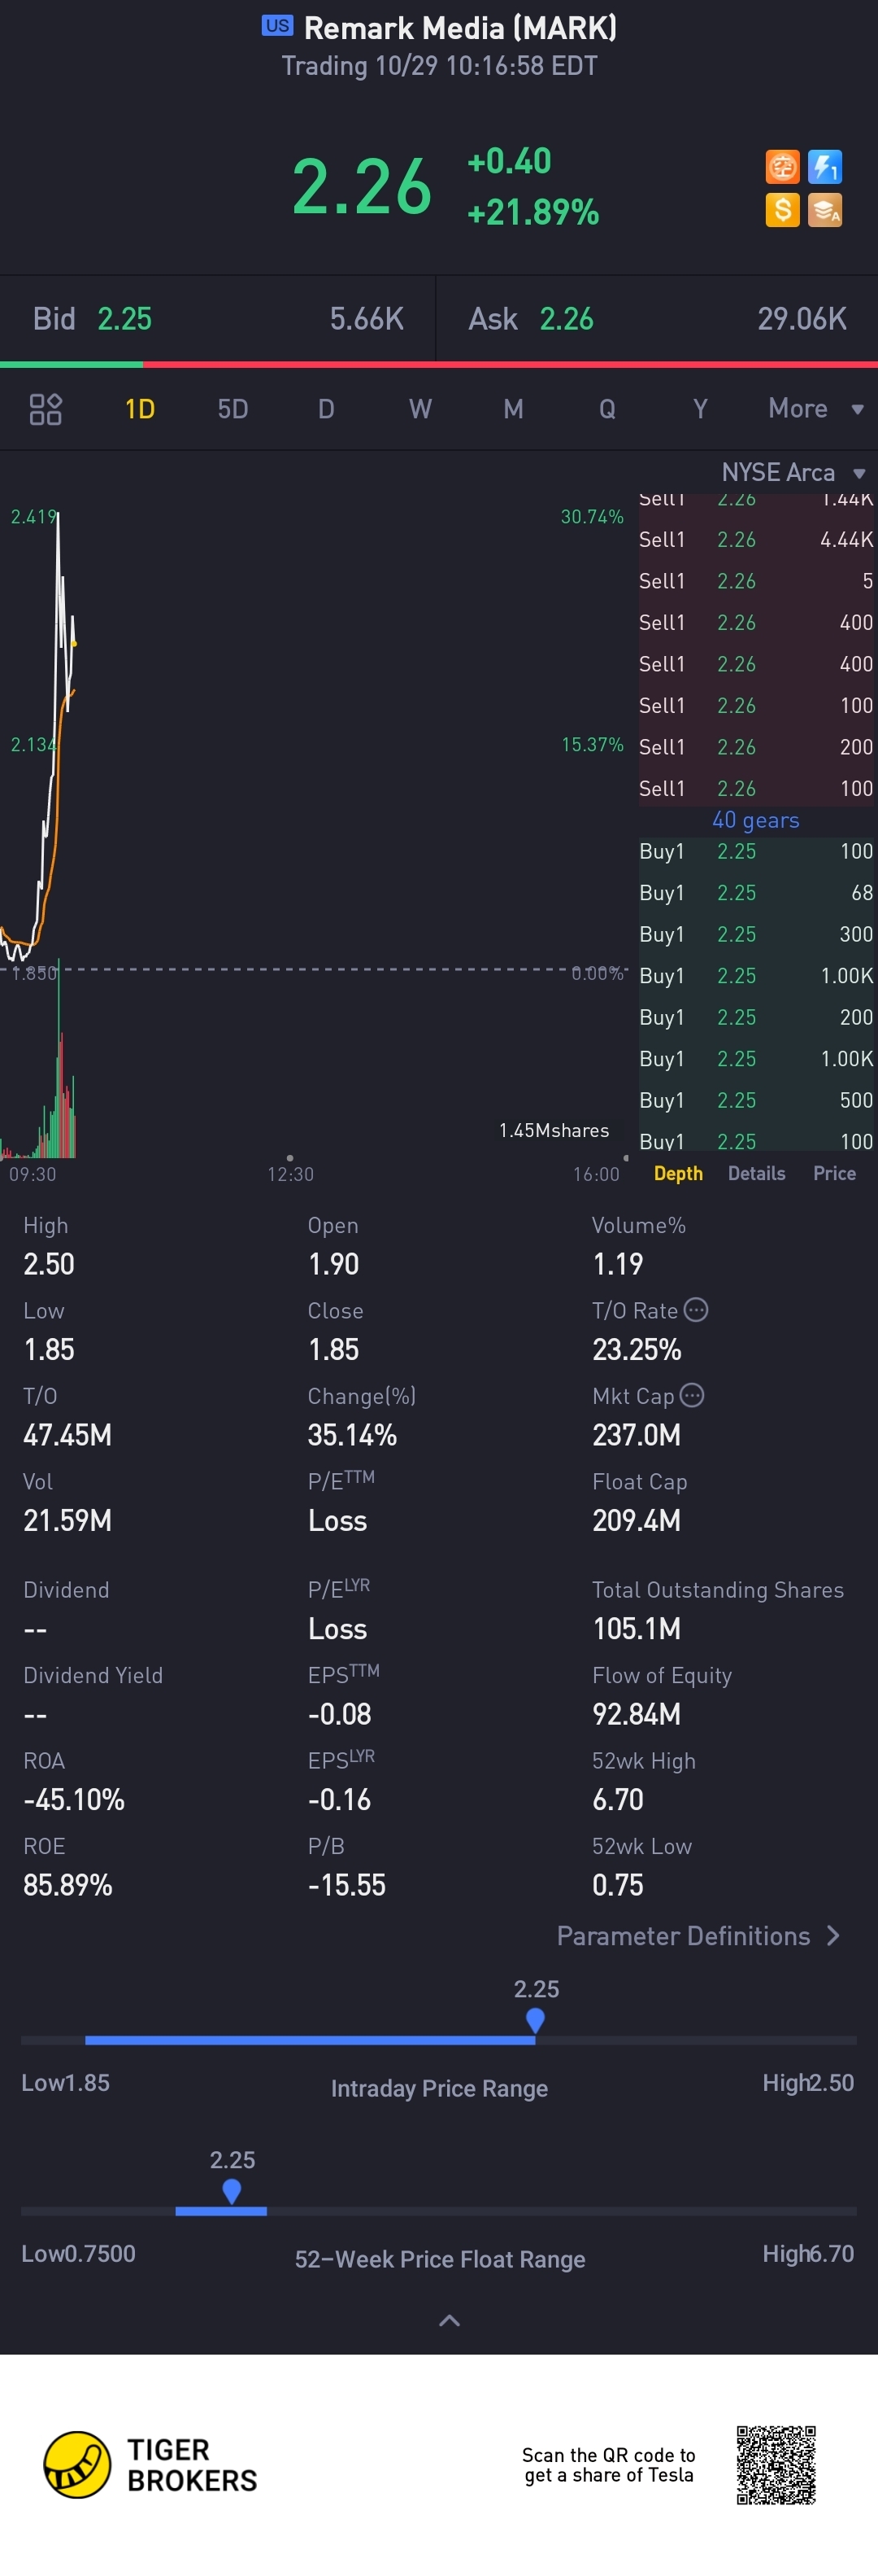Tap the orange no-shorting badge icon
Screen dimensions: 878x2576
click(x=782, y=167)
